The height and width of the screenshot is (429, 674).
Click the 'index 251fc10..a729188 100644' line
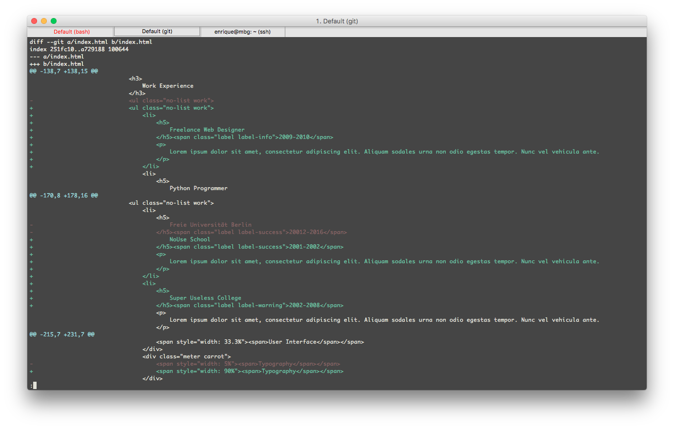(79, 49)
